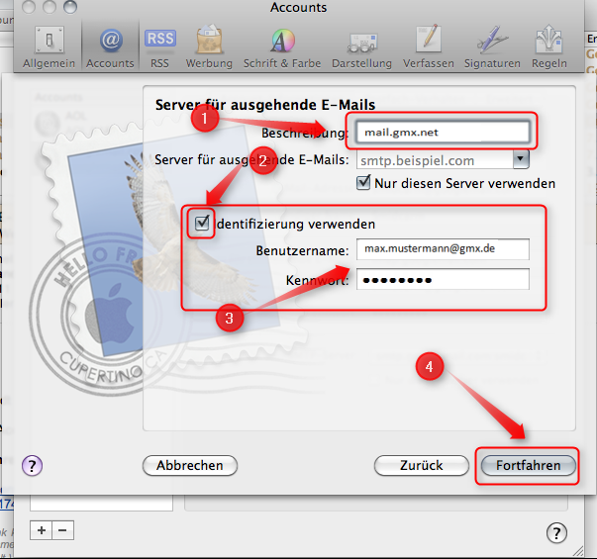Click the smtp.beispiel.com server combo field
597x559 pixels.
(435, 160)
